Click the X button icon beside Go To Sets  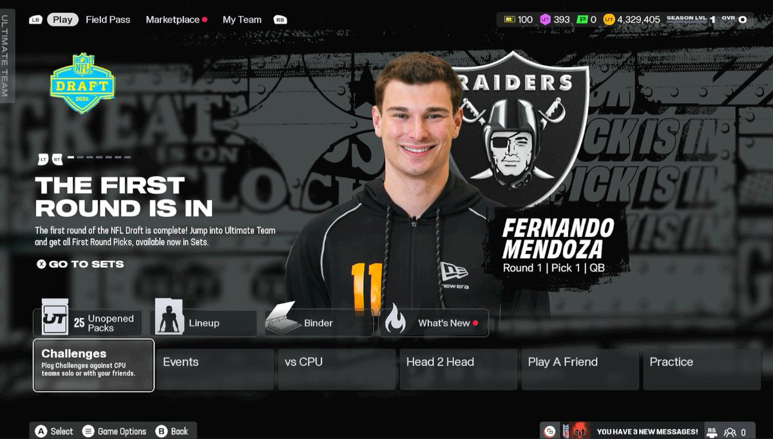click(41, 264)
